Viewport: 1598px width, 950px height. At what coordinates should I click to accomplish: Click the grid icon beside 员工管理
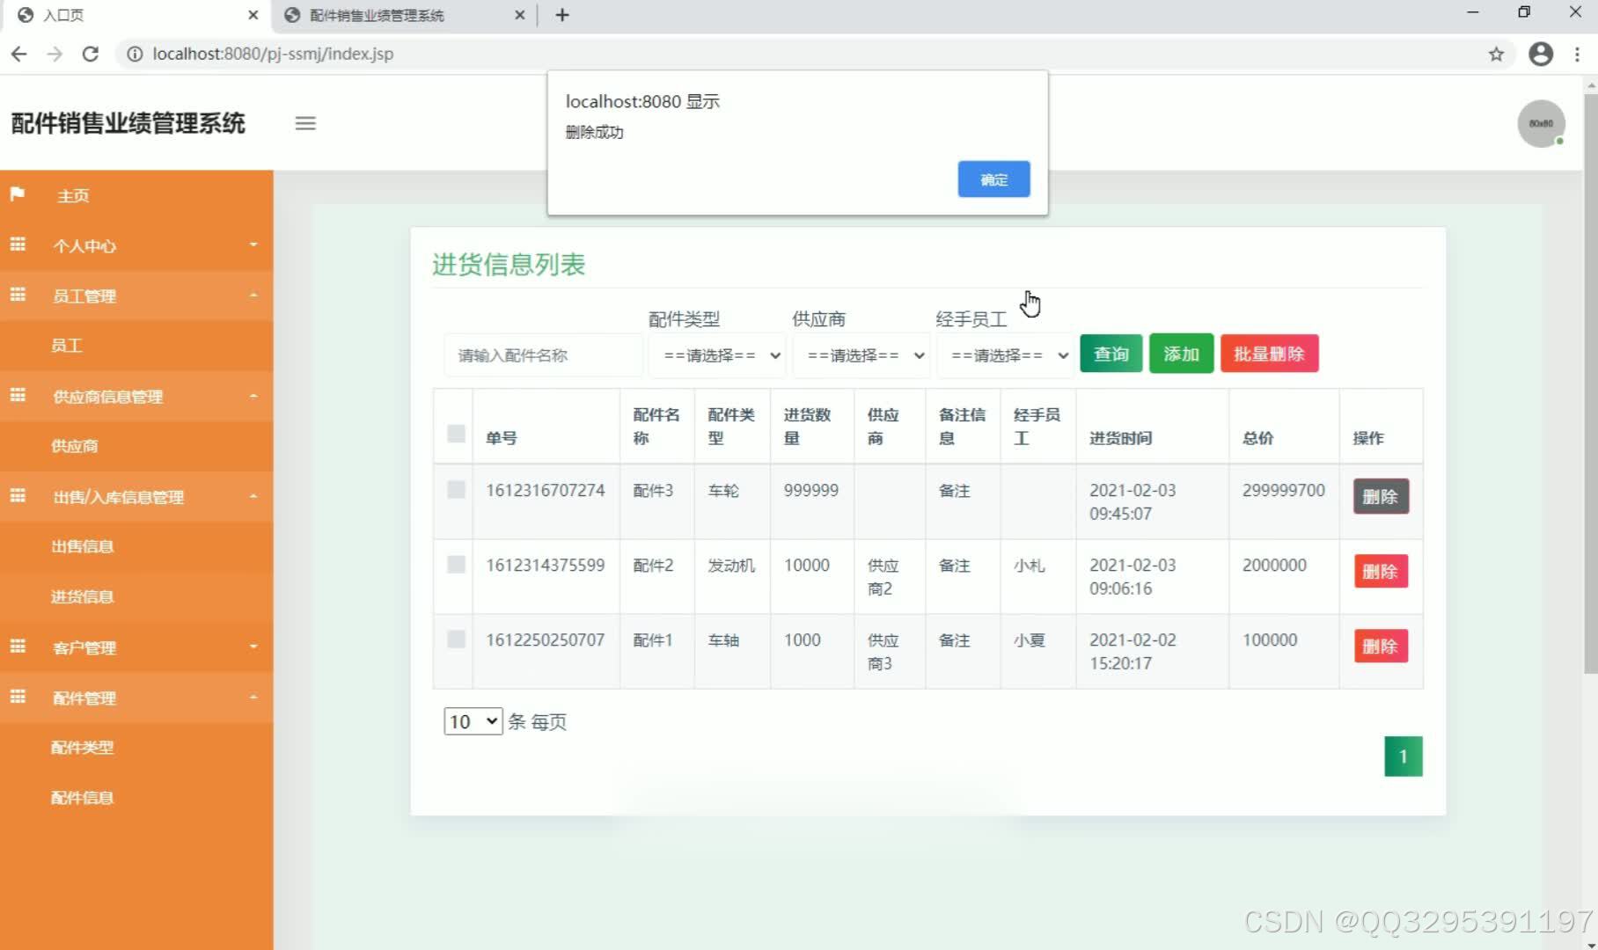coord(18,295)
